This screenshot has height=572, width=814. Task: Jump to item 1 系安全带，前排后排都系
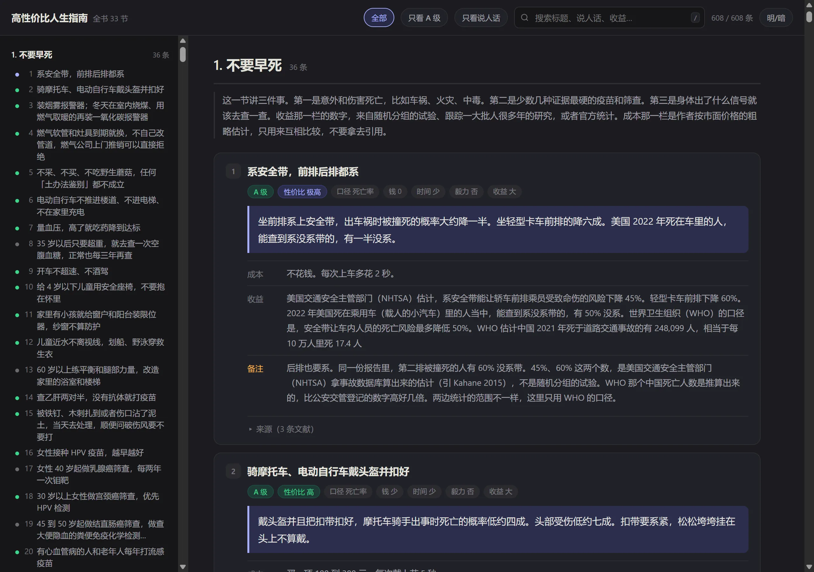tap(90, 74)
